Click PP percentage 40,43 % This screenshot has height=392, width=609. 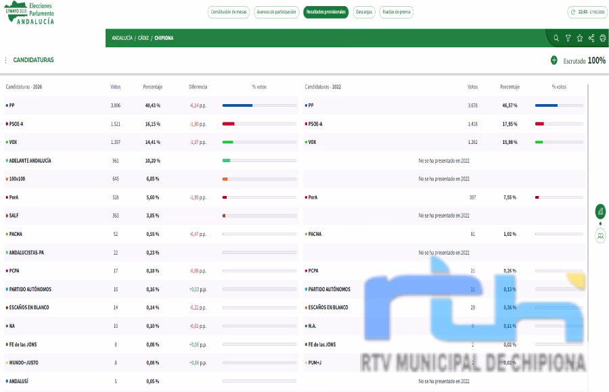[x=153, y=105]
